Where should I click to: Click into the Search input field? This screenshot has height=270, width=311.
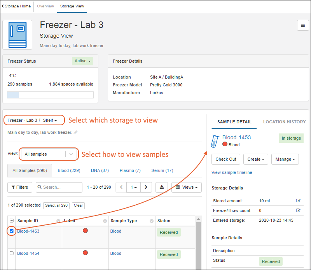pos(61,187)
